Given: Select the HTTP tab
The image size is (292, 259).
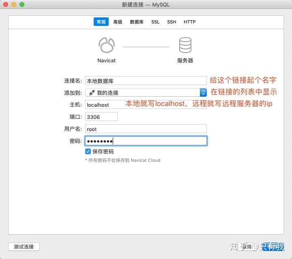Looking at the screenshot, I should tap(189, 22).
